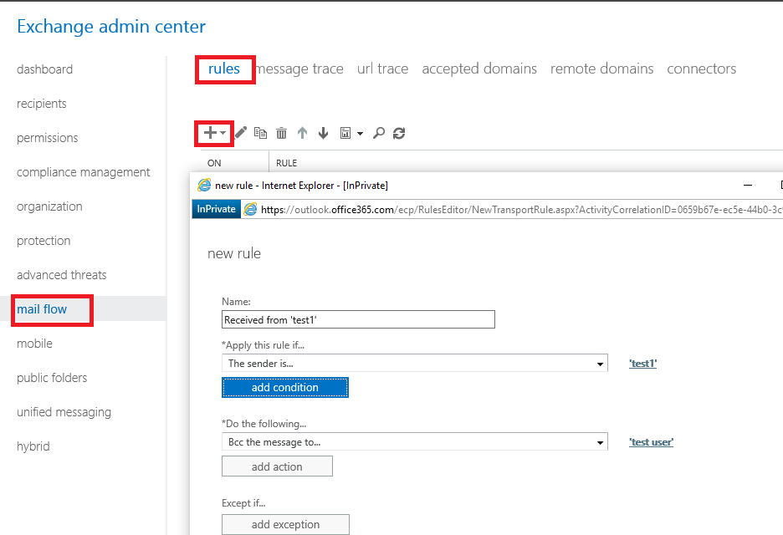
Task: Delete rule with the trash icon
Action: 282,133
